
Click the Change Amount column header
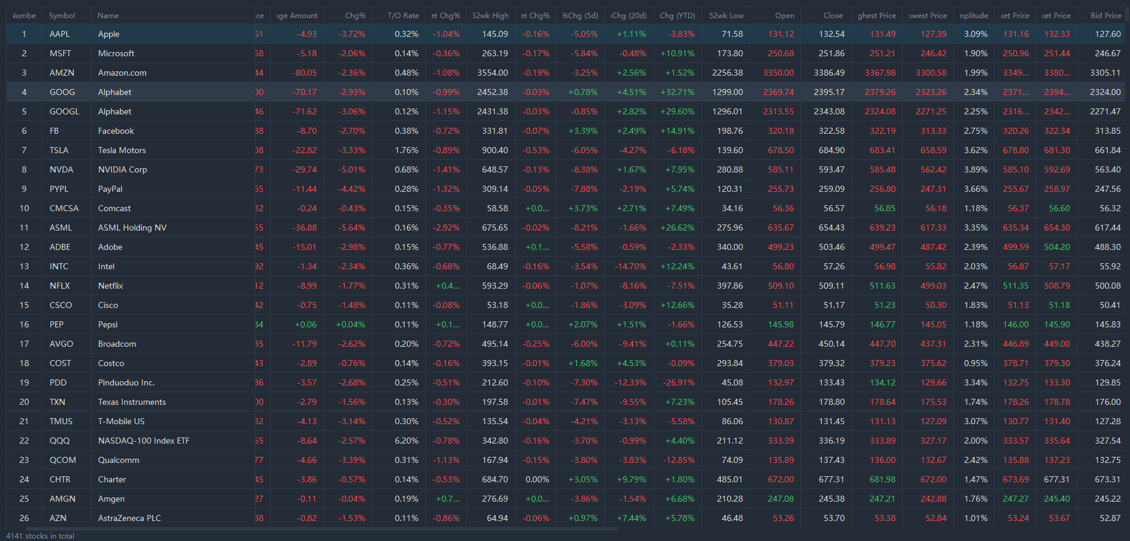297,15
